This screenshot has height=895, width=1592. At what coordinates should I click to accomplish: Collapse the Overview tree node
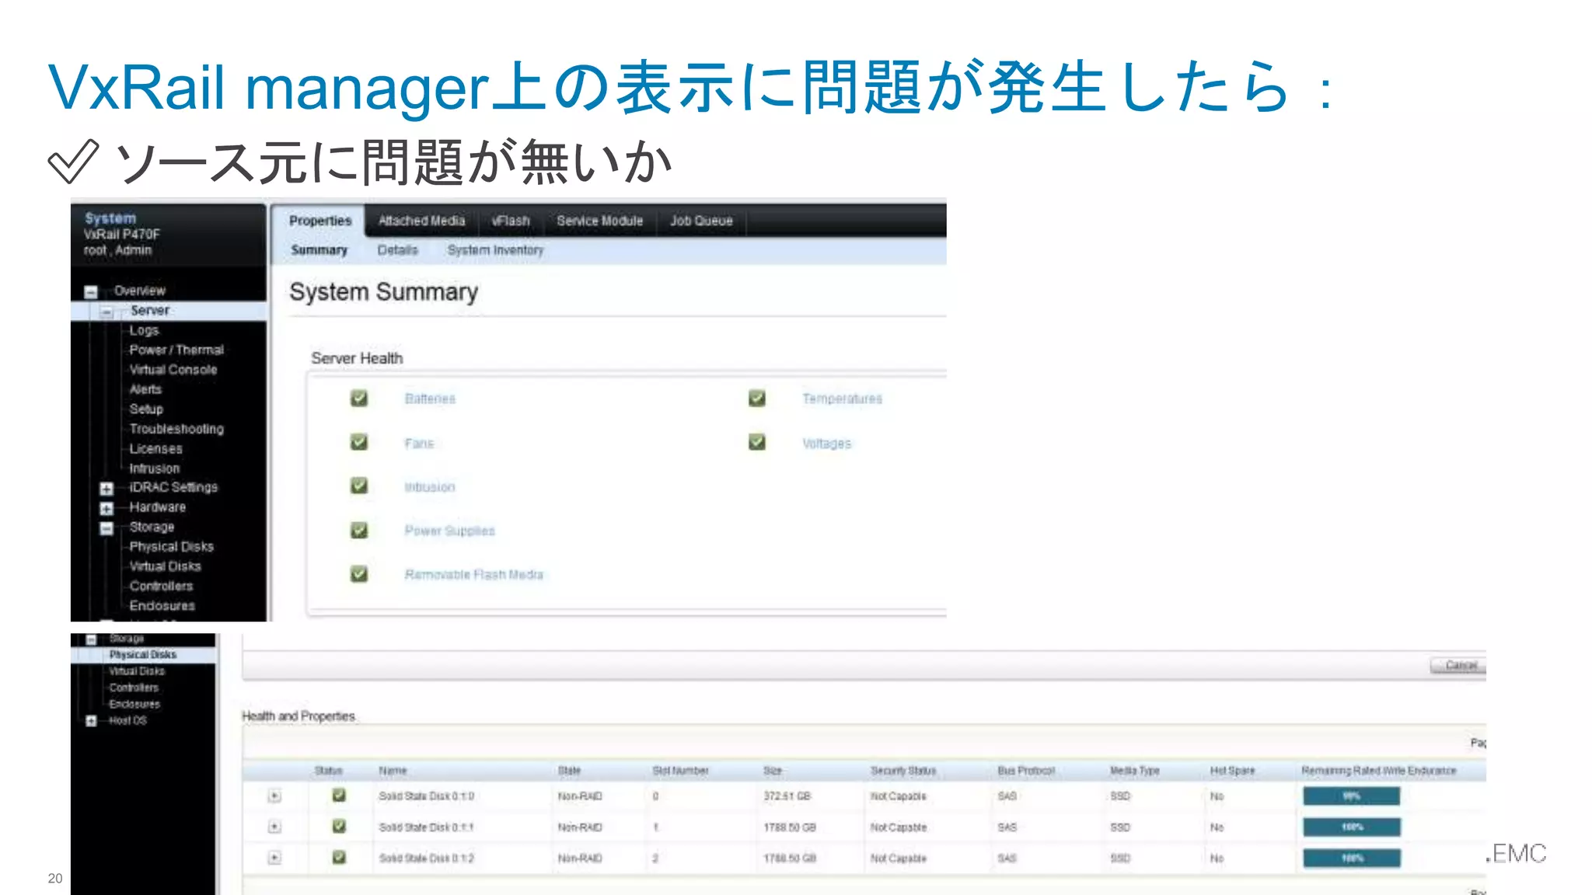tap(91, 292)
